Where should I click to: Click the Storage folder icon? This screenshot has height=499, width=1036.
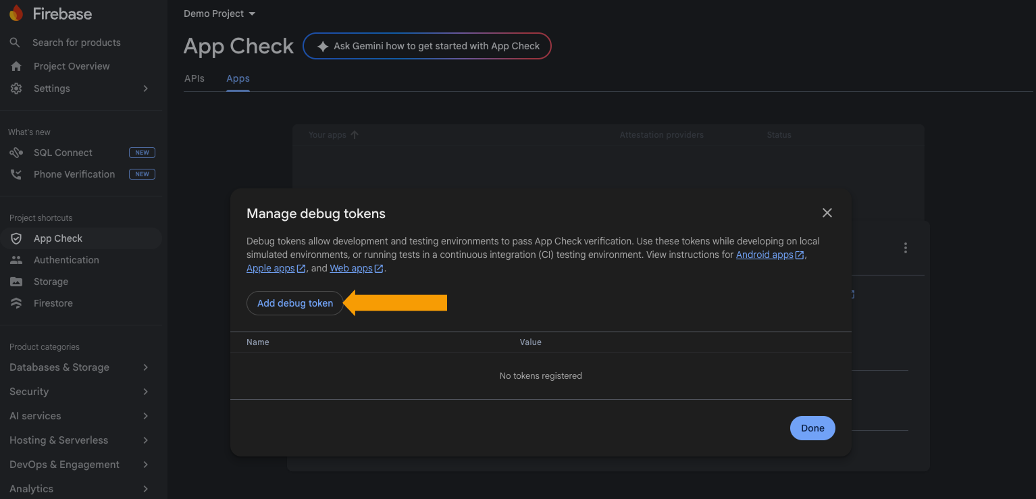coord(16,282)
